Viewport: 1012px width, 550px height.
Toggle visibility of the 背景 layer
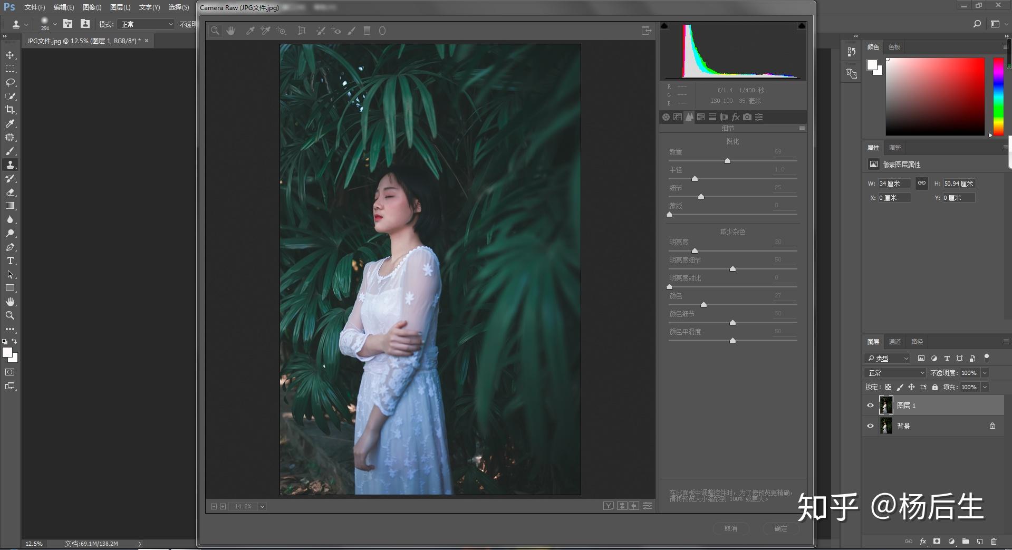(x=870, y=426)
